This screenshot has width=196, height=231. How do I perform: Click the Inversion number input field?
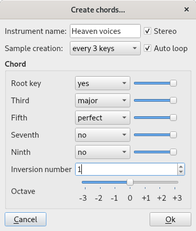[126, 169]
